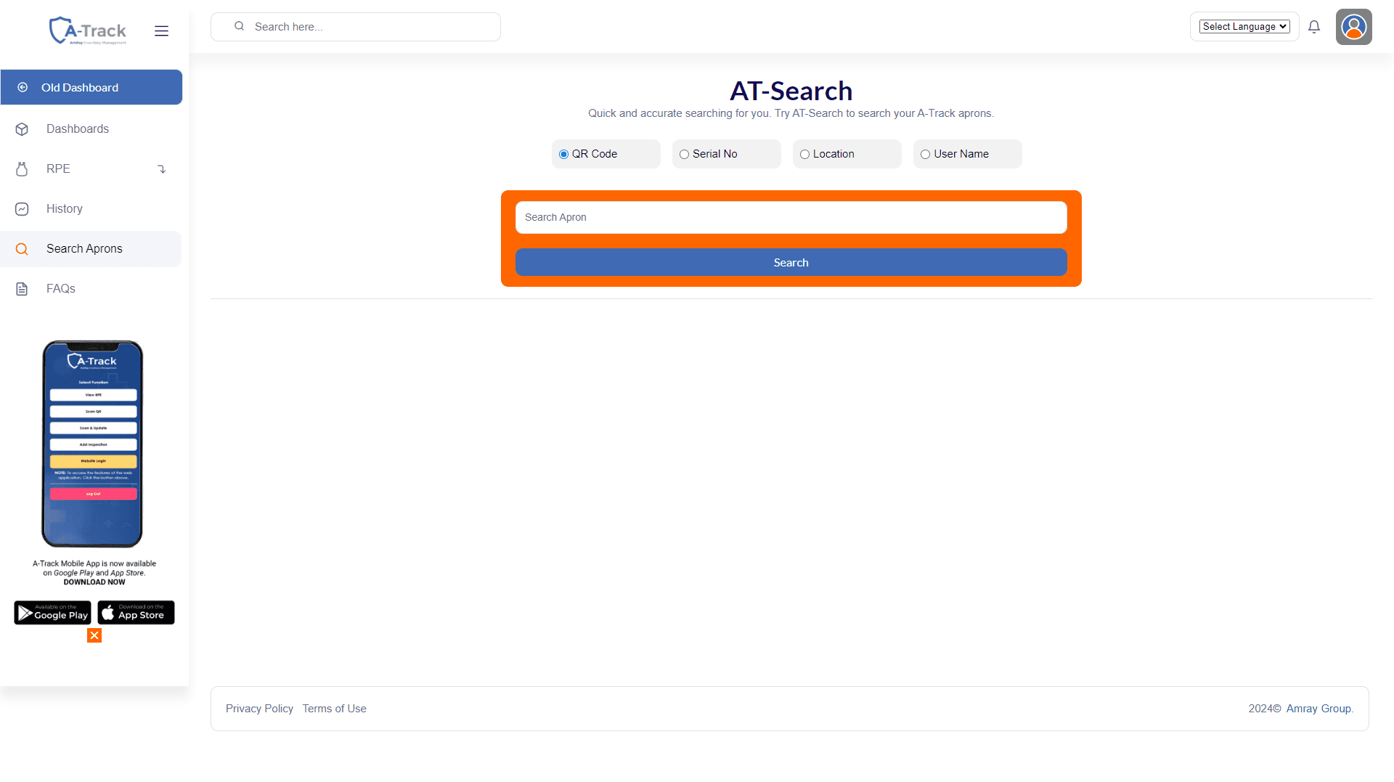This screenshot has height=782, width=1394.
Task: Select the Serial No radio option
Action: click(x=684, y=154)
